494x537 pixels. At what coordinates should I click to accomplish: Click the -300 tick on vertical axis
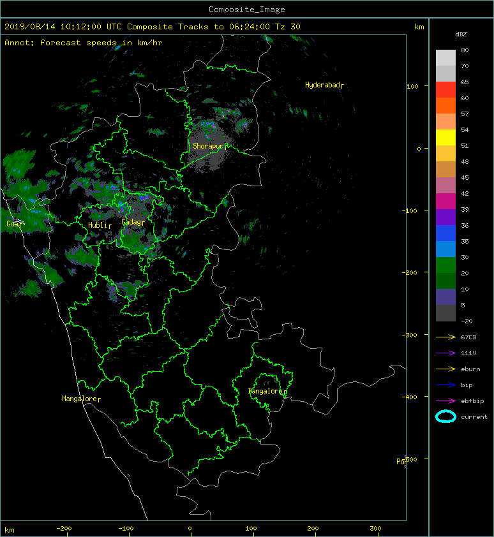pyautogui.click(x=409, y=335)
